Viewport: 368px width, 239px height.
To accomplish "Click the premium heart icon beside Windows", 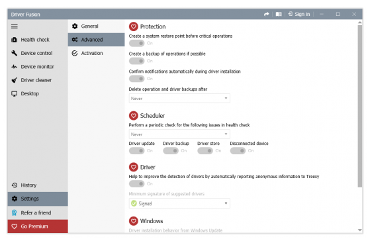I will [133, 221].
